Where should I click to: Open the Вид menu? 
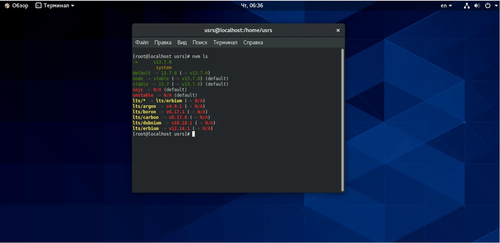point(182,42)
